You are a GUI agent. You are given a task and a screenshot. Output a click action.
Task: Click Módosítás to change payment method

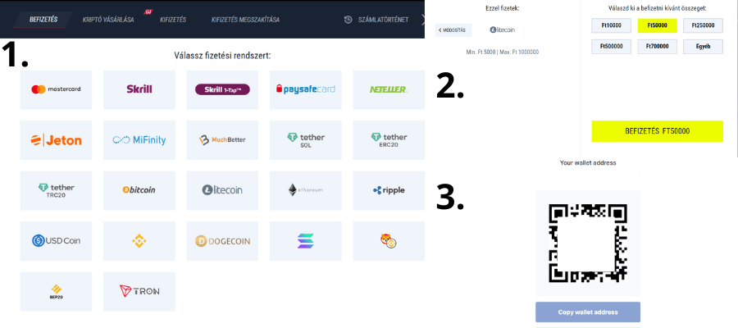pyautogui.click(x=453, y=30)
